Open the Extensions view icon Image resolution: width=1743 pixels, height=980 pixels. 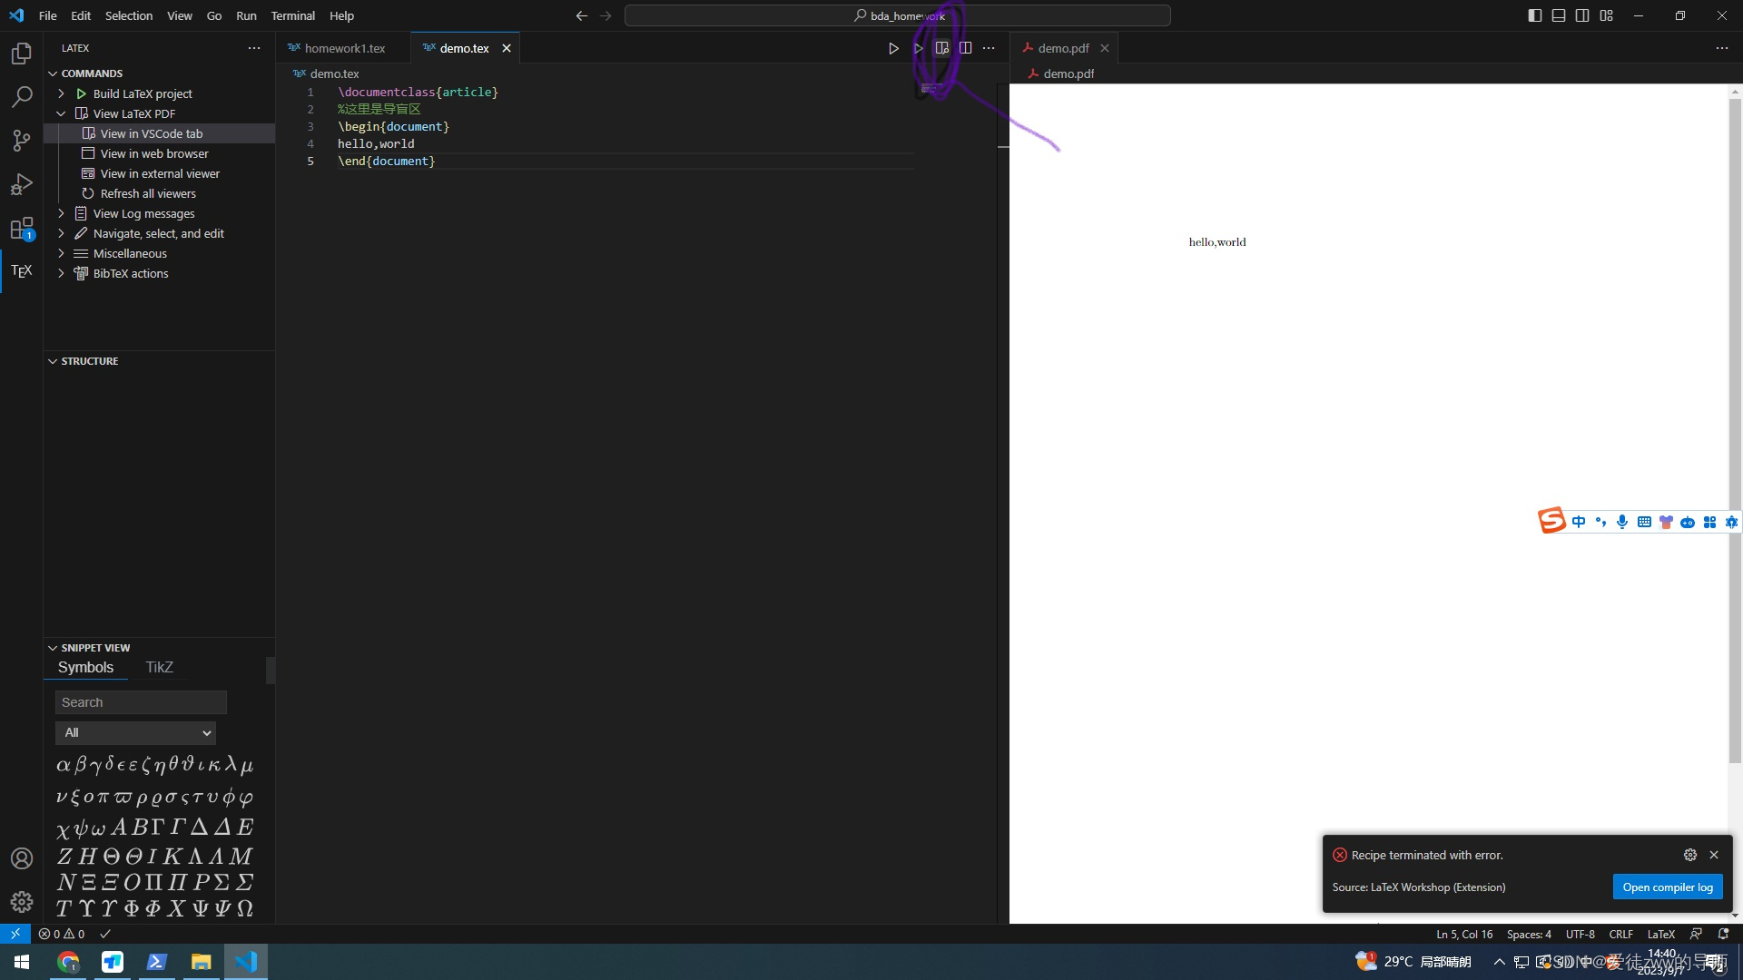22,228
